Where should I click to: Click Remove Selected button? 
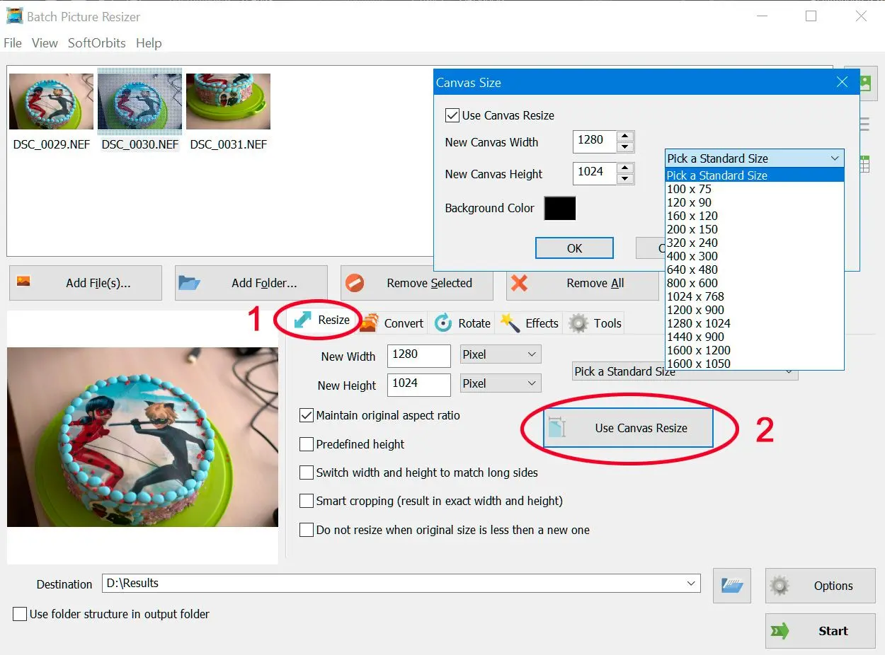417,283
